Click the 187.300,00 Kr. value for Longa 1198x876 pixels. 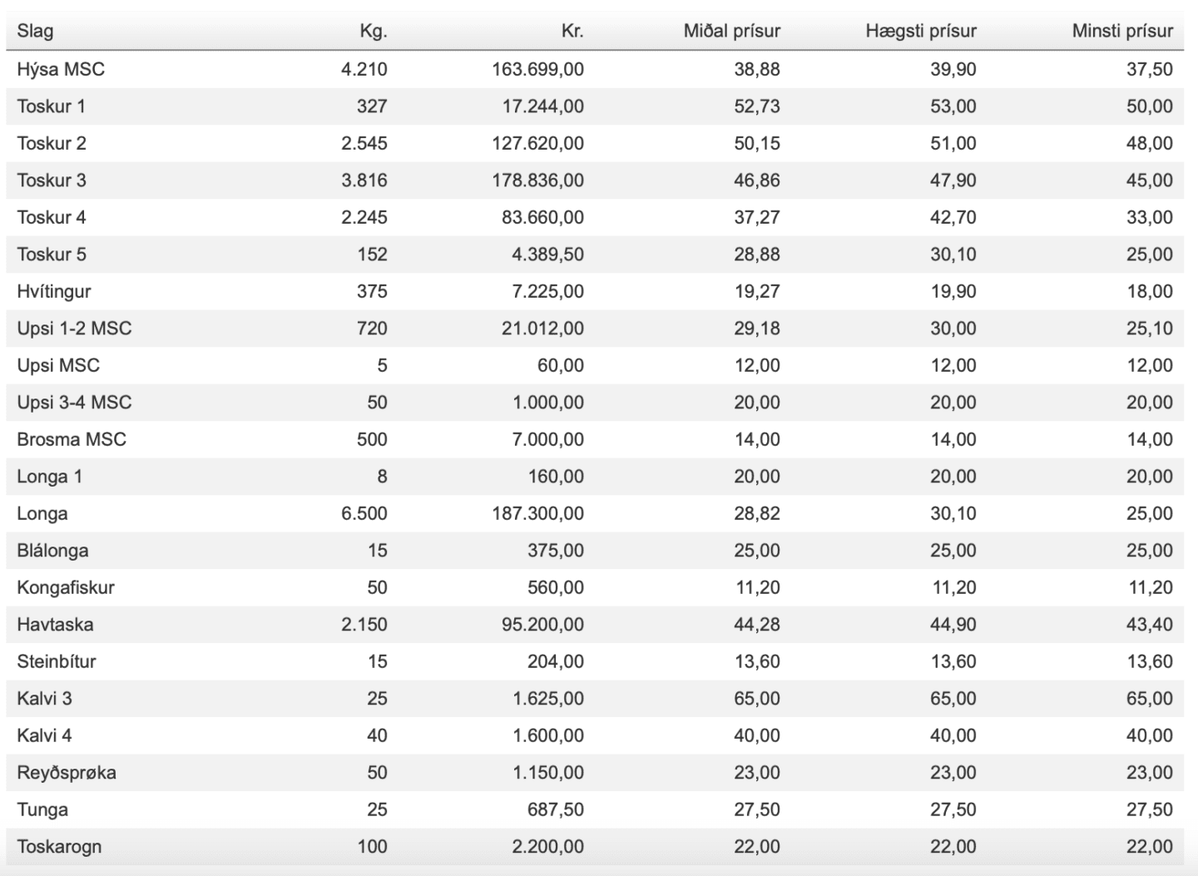pos(537,513)
